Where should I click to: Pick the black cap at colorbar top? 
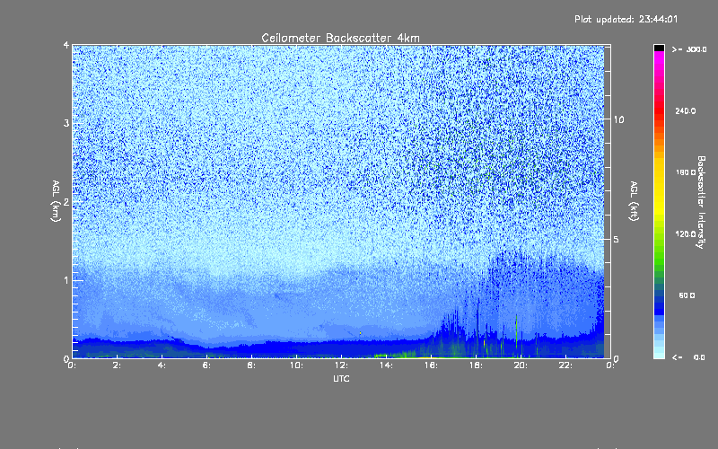pyautogui.click(x=659, y=48)
